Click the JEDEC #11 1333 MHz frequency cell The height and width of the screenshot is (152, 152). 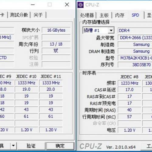pyautogui.click(x=51, y=83)
